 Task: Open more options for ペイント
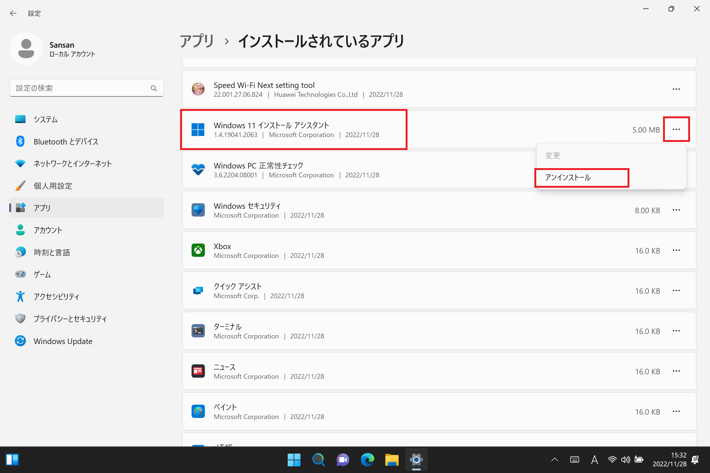676,411
